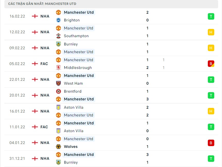Click the Southampton club crest
Screen dimensions: 222x167
[x=58, y=36]
